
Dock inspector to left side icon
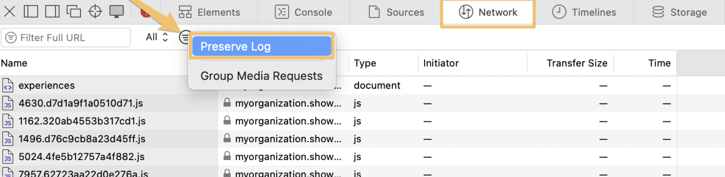click(x=31, y=12)
